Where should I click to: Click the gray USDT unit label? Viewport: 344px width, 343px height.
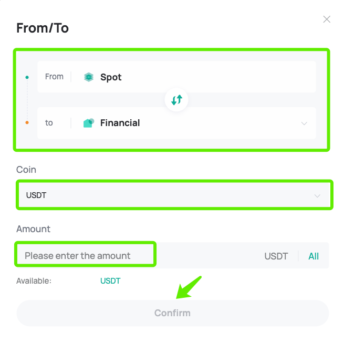coord(276,256)
